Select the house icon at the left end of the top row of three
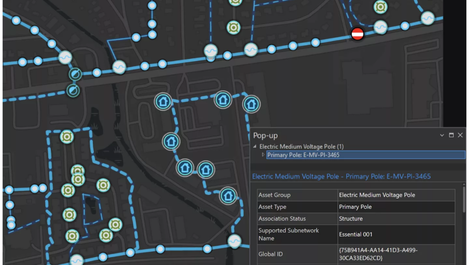This screenshot has width=469, height=265. click(163, 102)
